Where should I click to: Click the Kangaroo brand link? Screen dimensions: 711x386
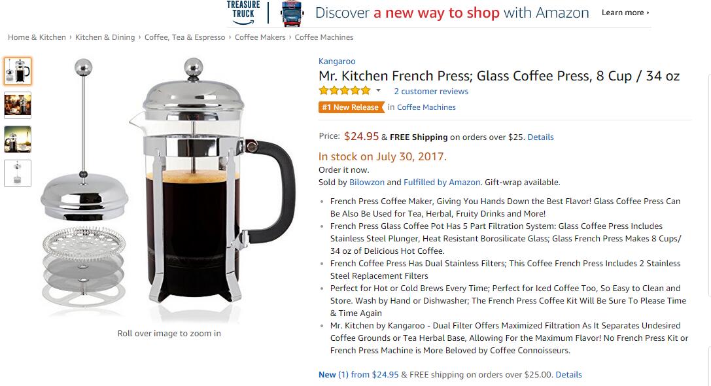(x=337, y=61)
